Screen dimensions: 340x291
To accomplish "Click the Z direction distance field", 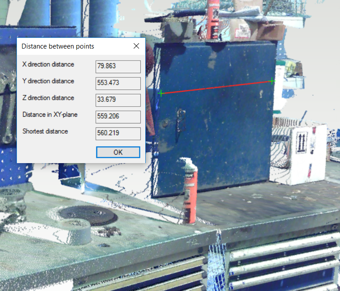I will pyautogui.click(x=118, y=100).
